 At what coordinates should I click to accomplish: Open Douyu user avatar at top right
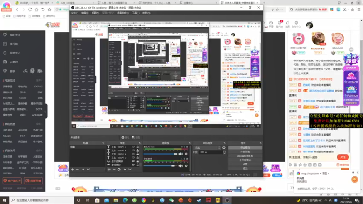(309, 25)
